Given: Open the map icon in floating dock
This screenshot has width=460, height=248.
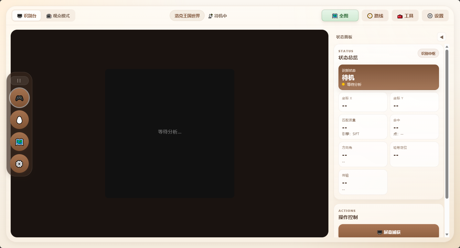Looking at the screenshot, I should 19,142.
